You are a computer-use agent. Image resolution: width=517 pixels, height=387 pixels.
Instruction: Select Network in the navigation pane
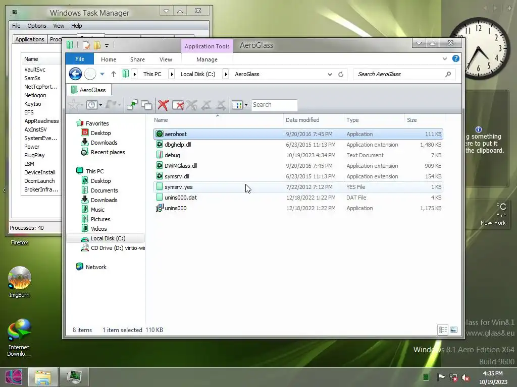coord(96,267)
